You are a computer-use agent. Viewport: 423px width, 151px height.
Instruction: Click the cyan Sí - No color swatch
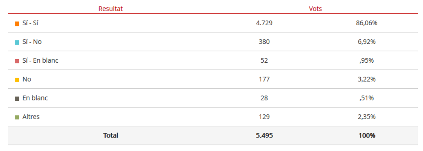point(17,42)
